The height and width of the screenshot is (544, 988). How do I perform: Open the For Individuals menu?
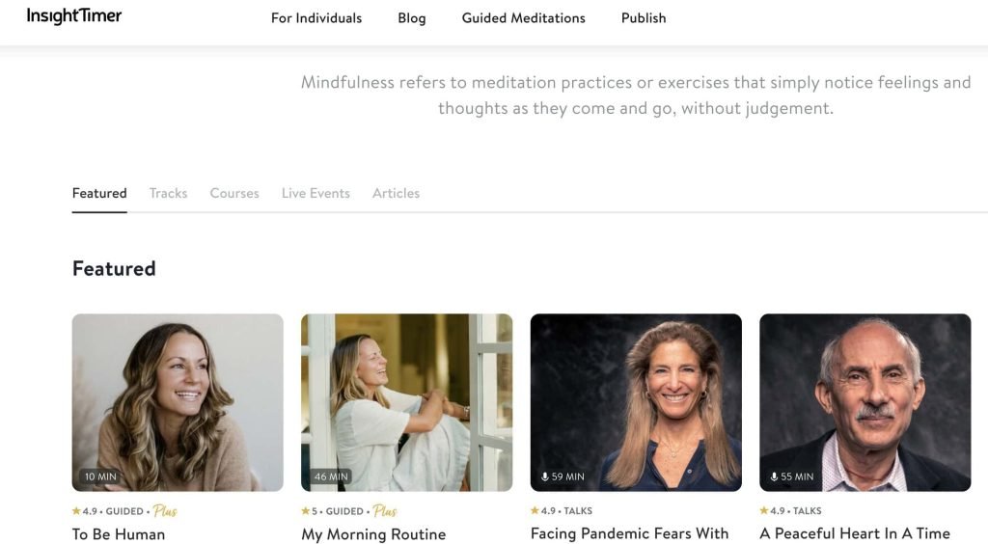[316, 18]
